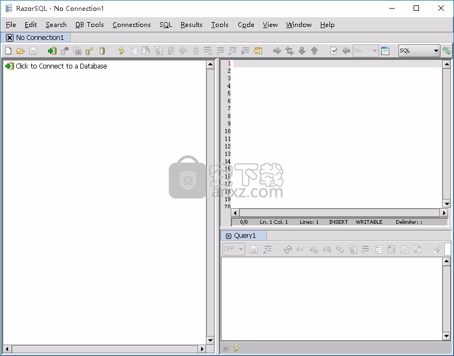Click the New File toolbar icon
Screen dimensions: 454x356
pos(9,51)
